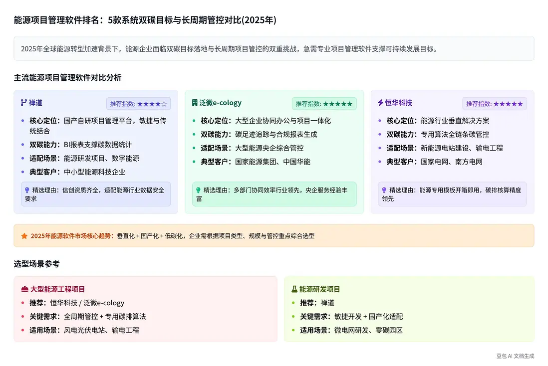Click 能源专用模板开箱即用 reason box
This screenshot has width=548, height=366.
pyautogui.click(x=452, y=194)
